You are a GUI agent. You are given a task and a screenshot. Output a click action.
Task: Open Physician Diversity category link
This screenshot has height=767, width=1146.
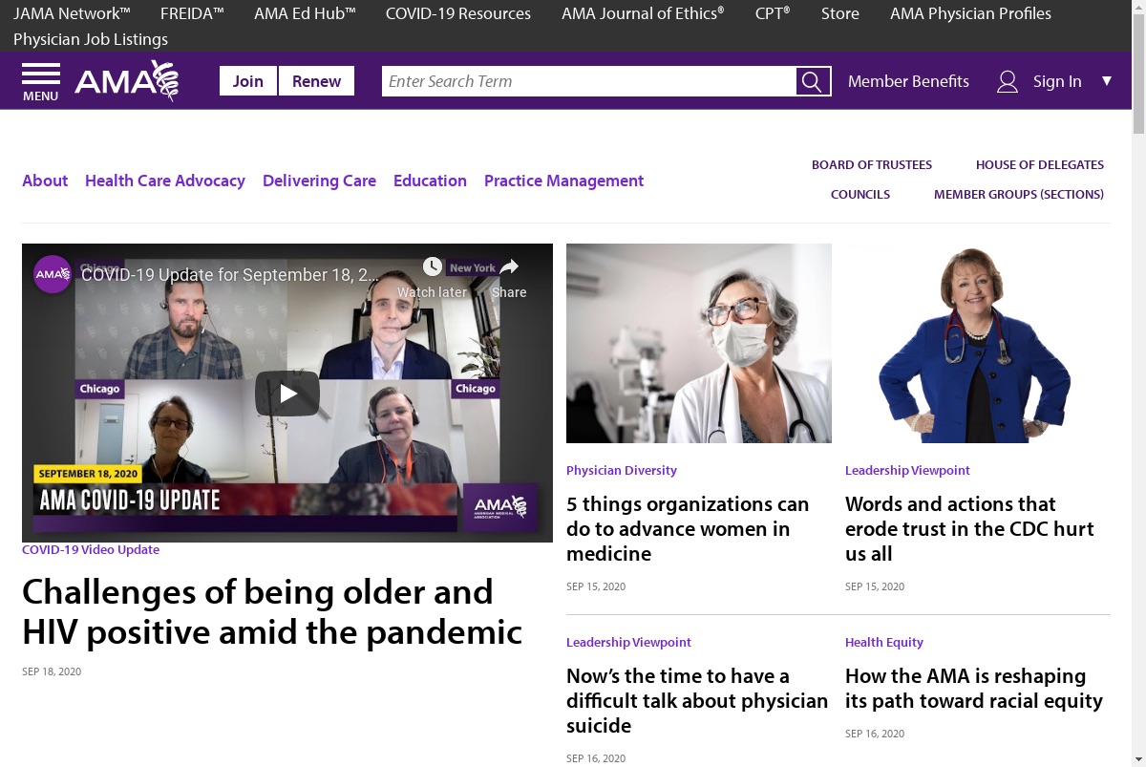[x=622, y=470]
